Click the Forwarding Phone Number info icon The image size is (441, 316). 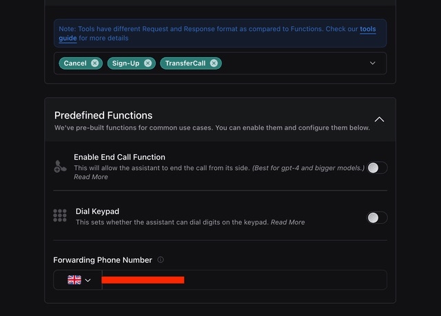[161, 260]
